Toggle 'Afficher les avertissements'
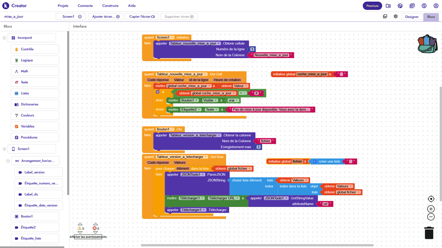The height and width of the screenshot is (248, 442). 88,236
